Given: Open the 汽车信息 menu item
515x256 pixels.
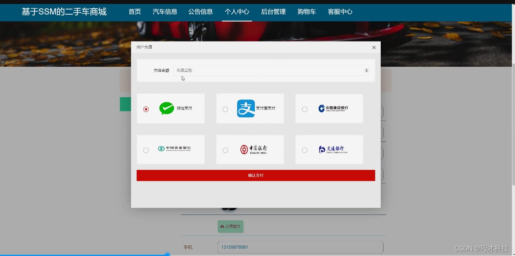Looking at the screenshot, I should point(165,12).
